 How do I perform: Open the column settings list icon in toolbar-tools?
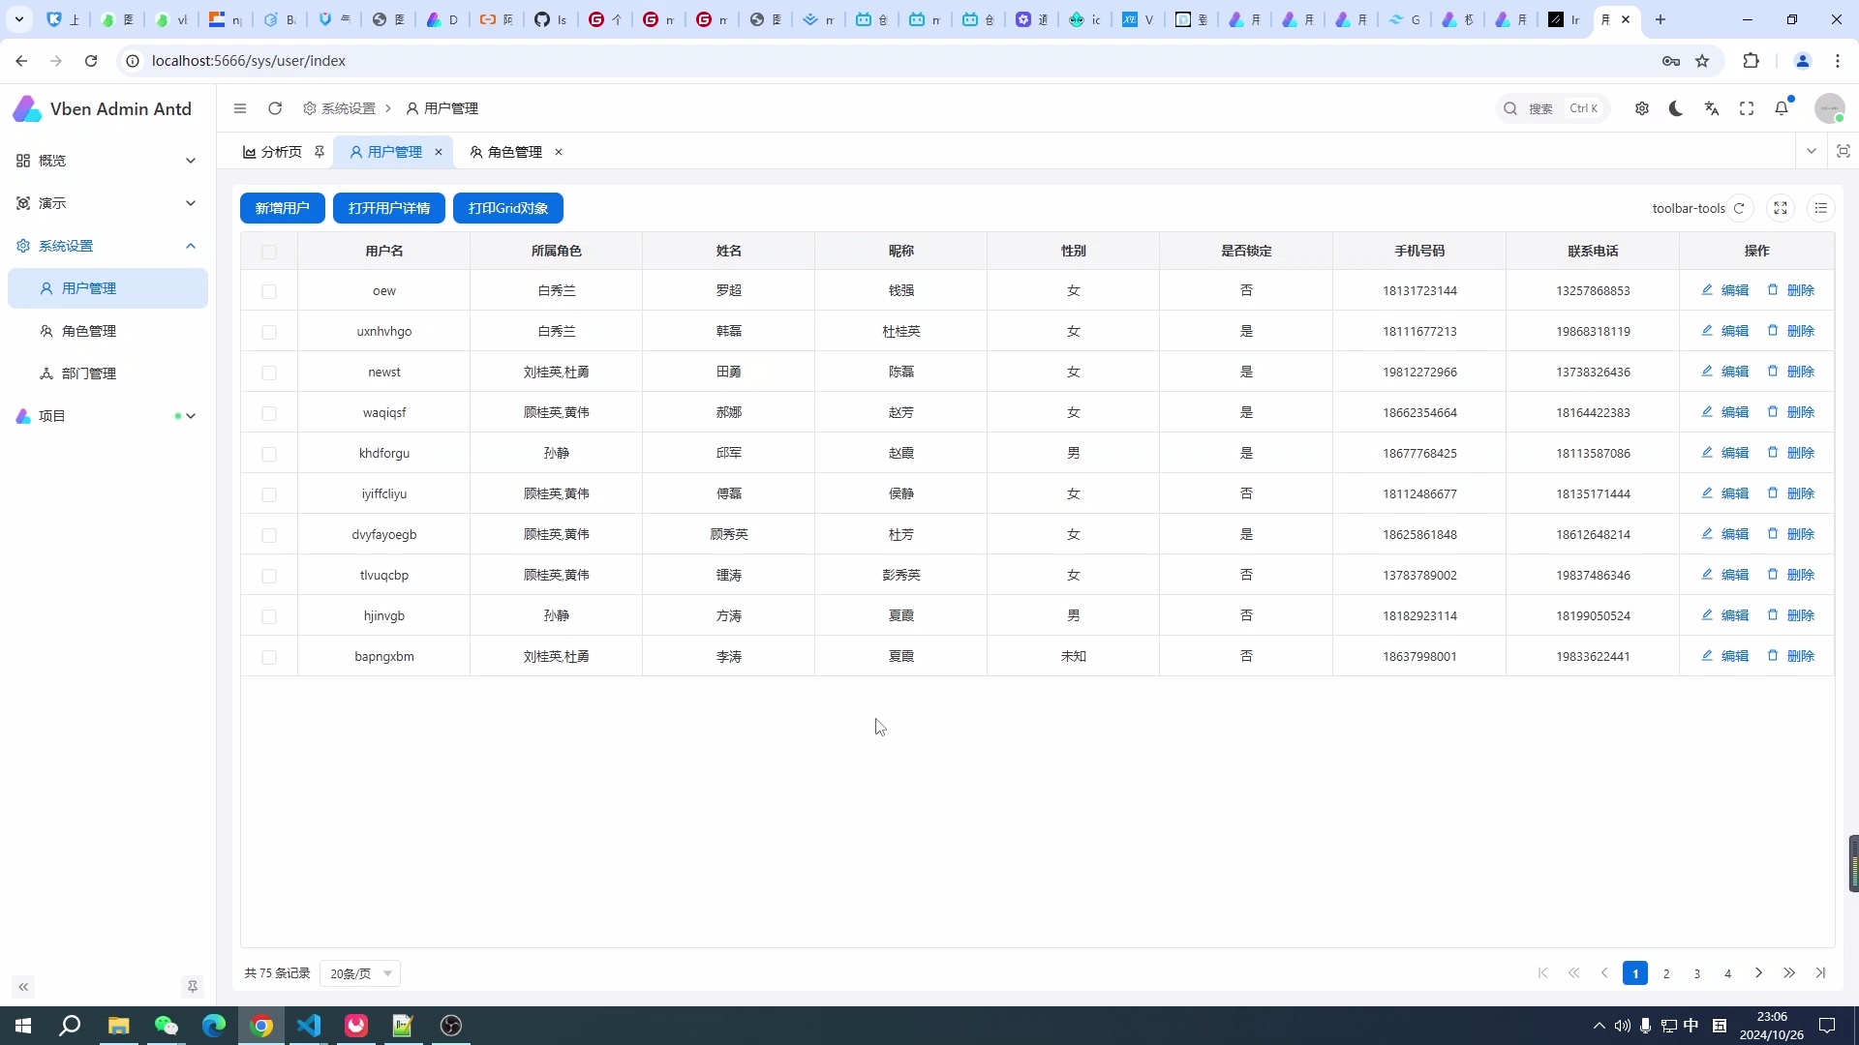1821,207
